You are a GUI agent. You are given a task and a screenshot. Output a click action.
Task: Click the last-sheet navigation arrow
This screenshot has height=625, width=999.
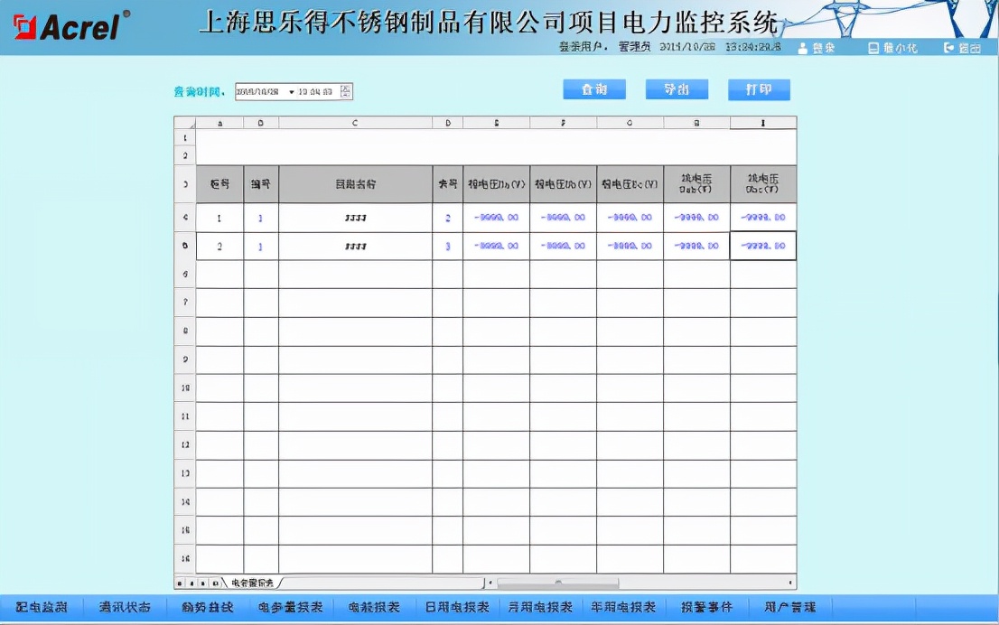[x=215, y=583]
